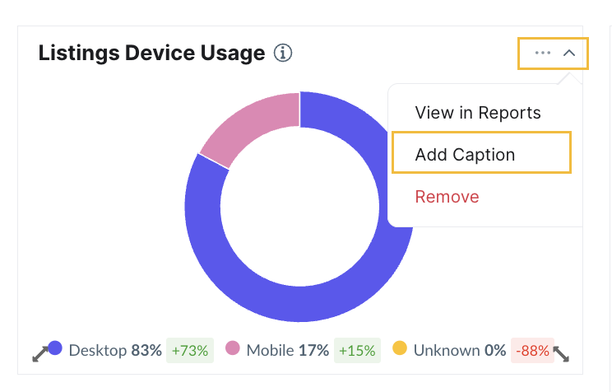Click the bottom-right diagonal resize arrow icon
This screenshot has height=392, width=612.
pyautogui.click(x=561, y=353)
